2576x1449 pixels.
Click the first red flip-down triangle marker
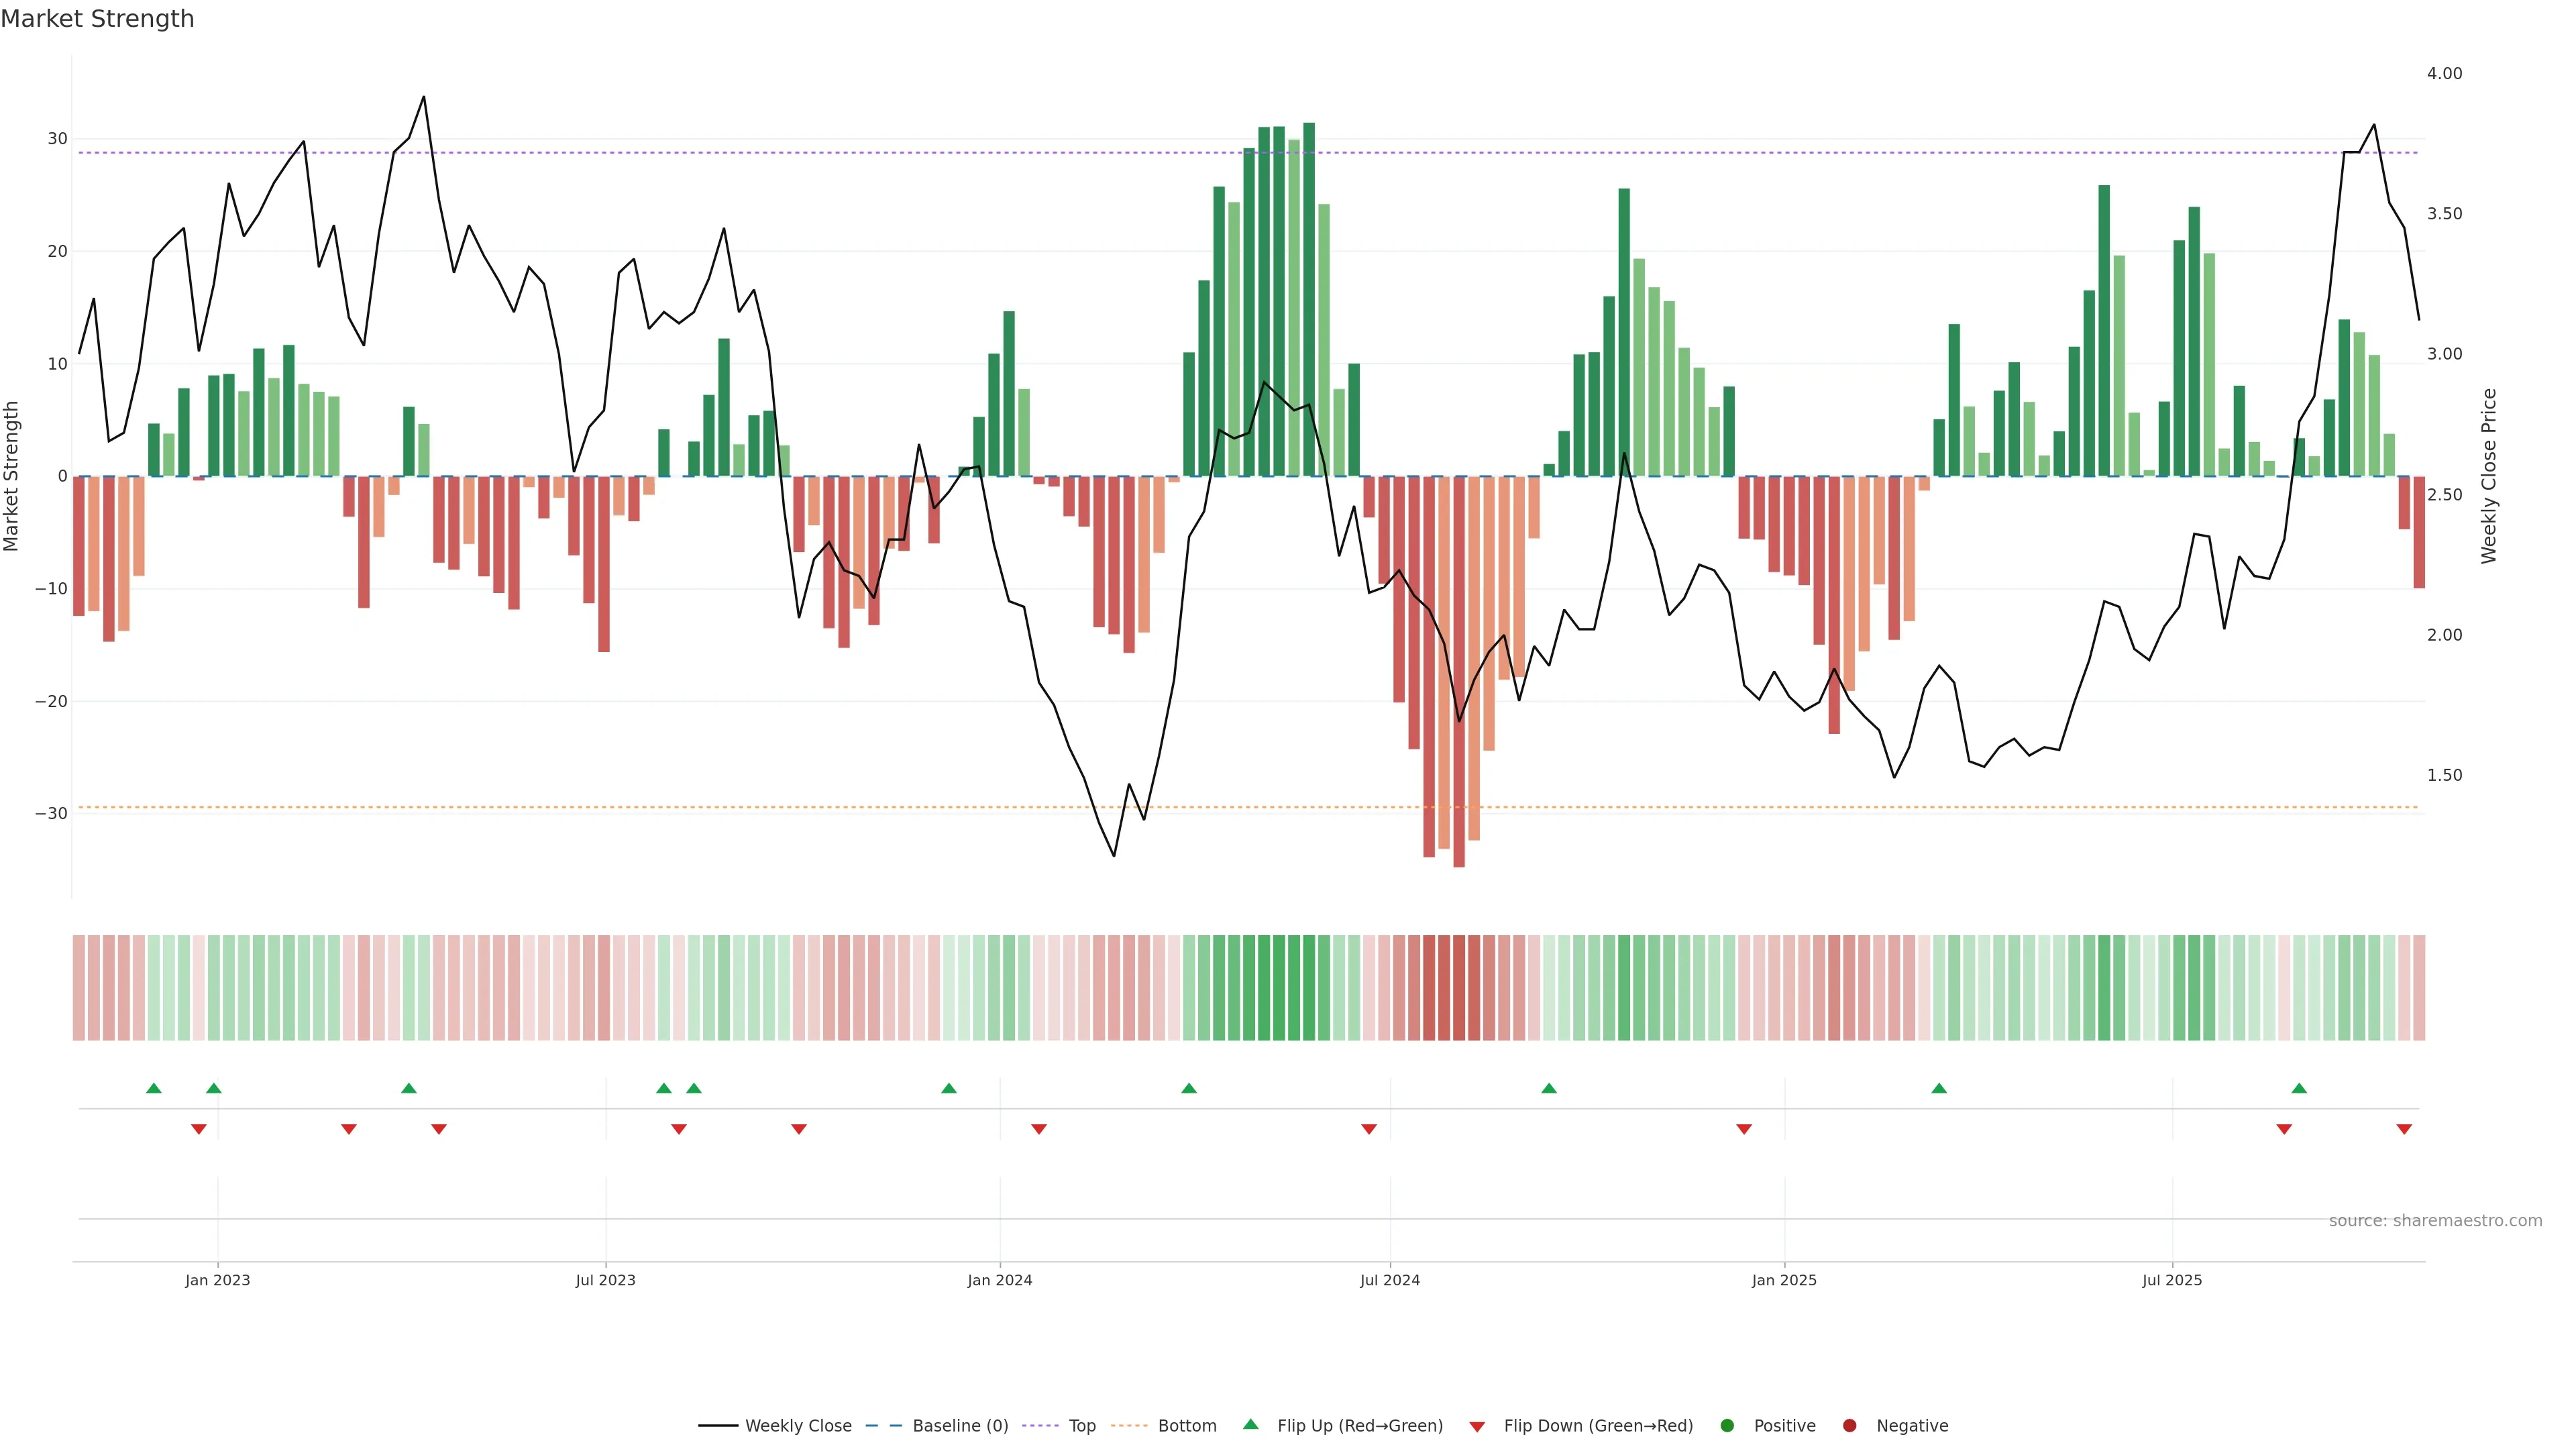[199, 1129]
